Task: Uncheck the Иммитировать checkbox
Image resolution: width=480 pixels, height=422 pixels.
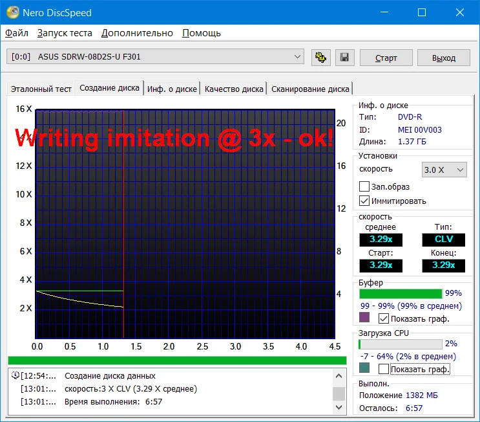Action: [x=364, y=201]
